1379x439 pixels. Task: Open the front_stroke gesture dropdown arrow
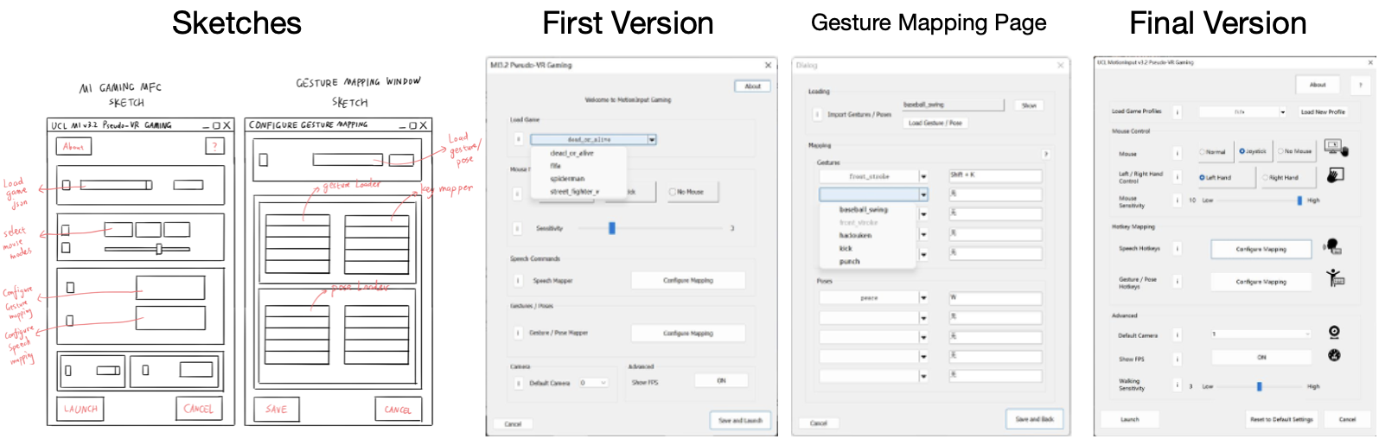coord(923,176)
